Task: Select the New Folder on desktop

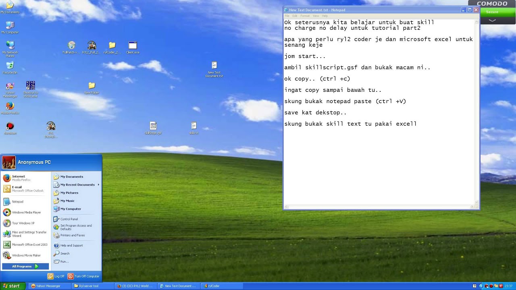Action: pos(92,88)
